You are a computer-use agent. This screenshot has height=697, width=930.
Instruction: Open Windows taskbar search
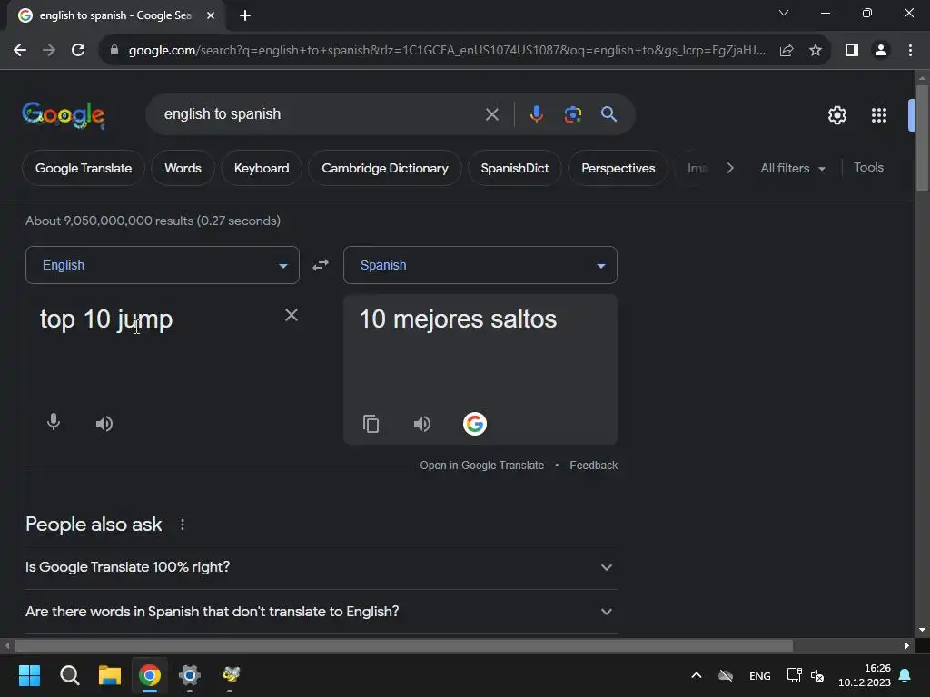69,675
